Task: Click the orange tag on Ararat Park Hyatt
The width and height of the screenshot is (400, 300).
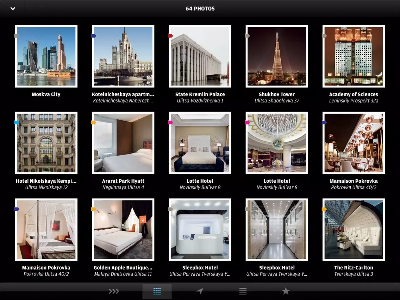Action: click(93, 123)
